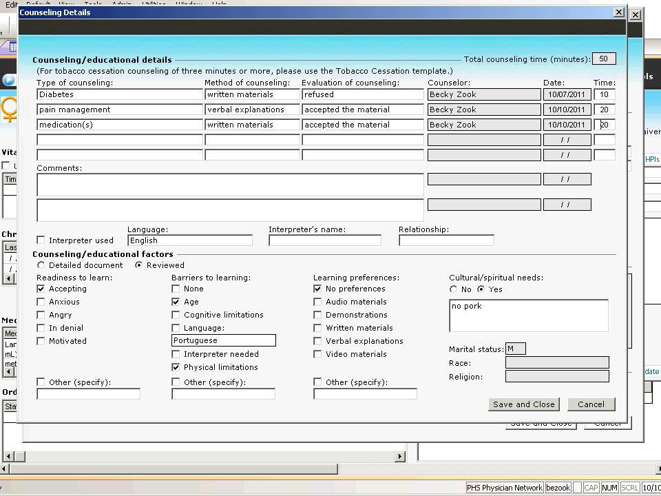661x496 pixels.
Task: Click Save and Close in Counseling Details
Action: pyautogui.click(x=524, y=404)
